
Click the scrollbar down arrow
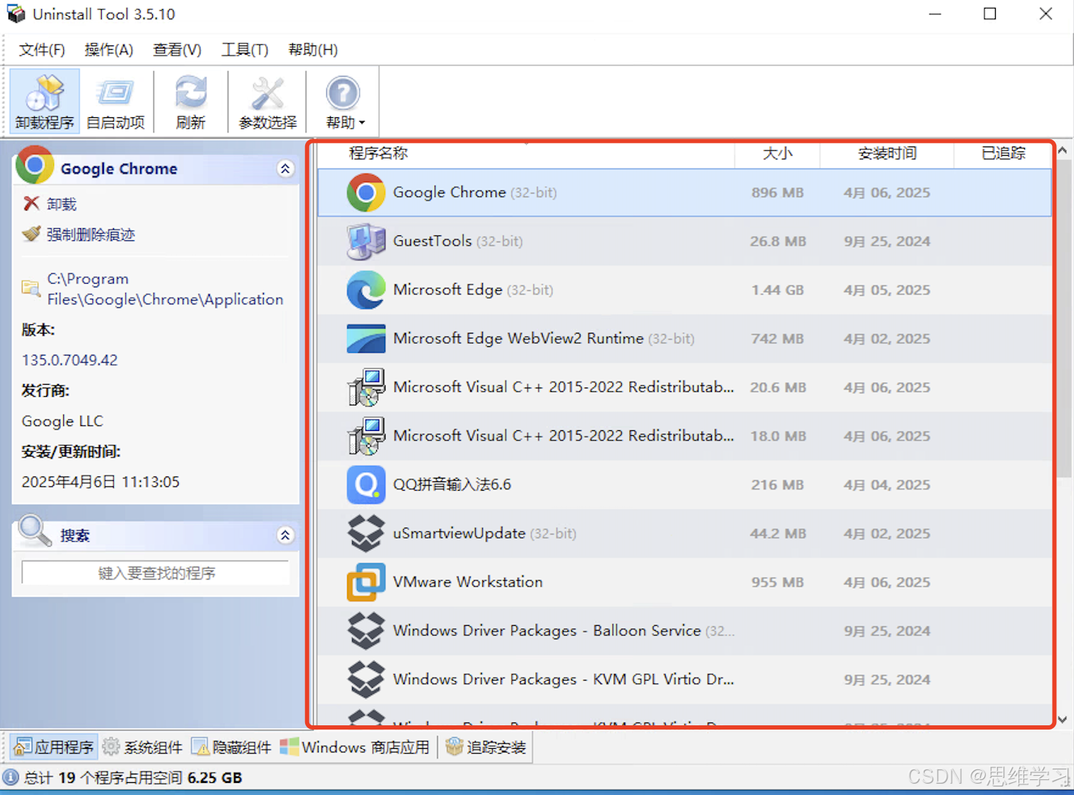[1063, 720]
